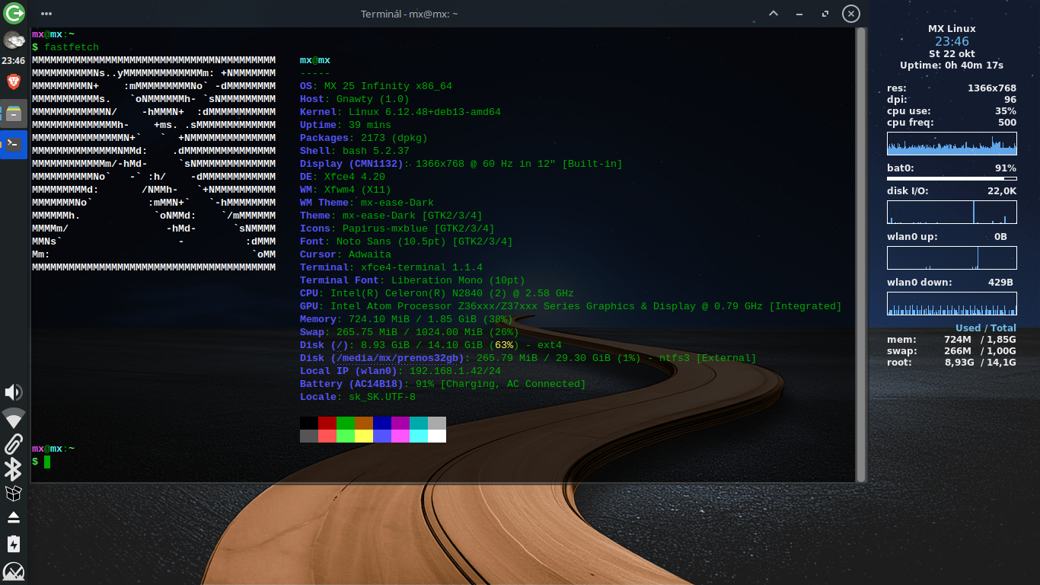Click the Conky 'Uptime: 0h 40m 17s' text
Screen dimensions: 1040x585
pyautogui.click(x=952, y=66)
